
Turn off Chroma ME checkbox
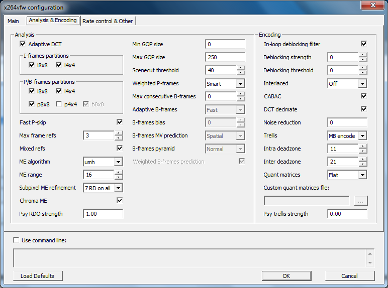coord(120,200)
